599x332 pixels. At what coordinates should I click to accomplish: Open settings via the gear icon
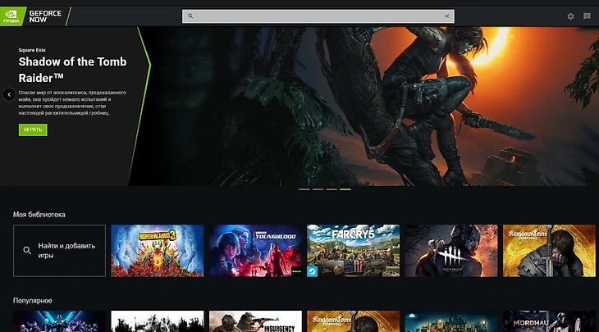point(570,16)
